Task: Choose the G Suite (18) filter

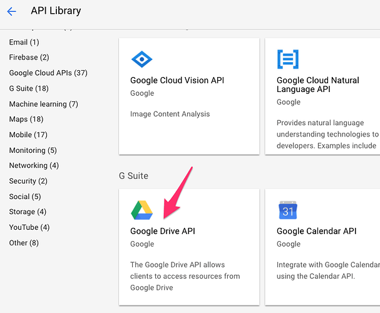Action: point(29,88)
